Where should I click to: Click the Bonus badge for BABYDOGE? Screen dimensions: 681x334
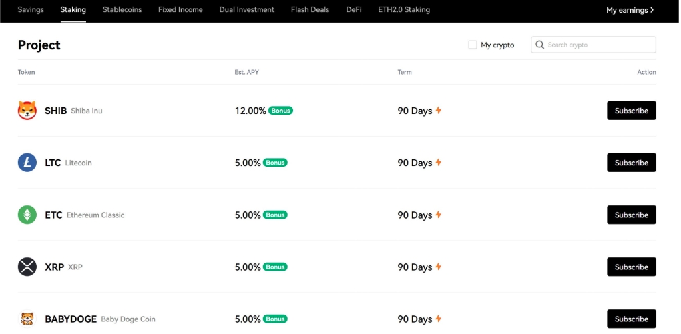click(275, 319)
